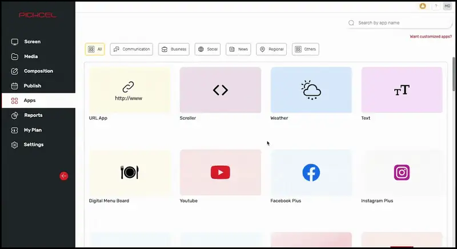457x249 pixels.
Task: Open the Media folder icon in sidebar
Action: point(15,56)
